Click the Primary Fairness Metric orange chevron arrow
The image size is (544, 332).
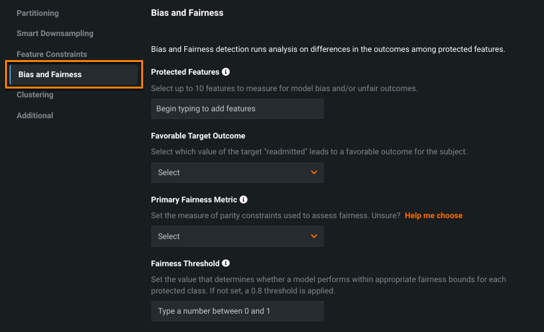click(x=314, y=237)
